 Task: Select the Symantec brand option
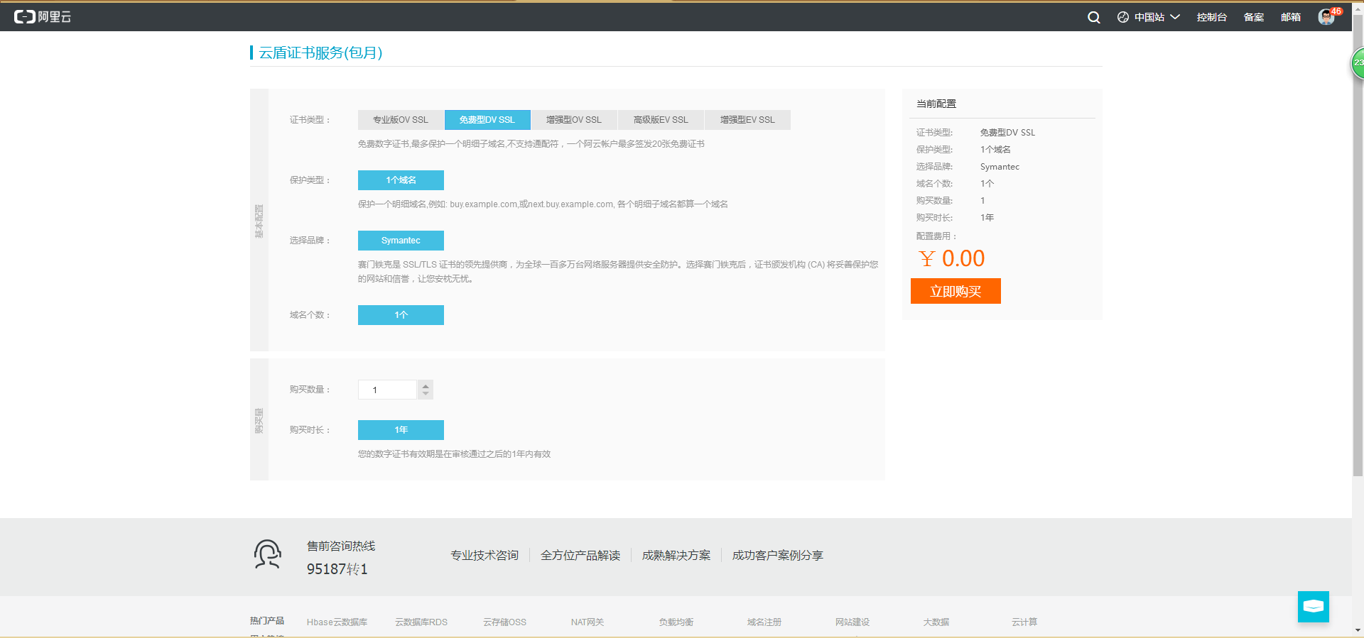[x=401, y=241]
